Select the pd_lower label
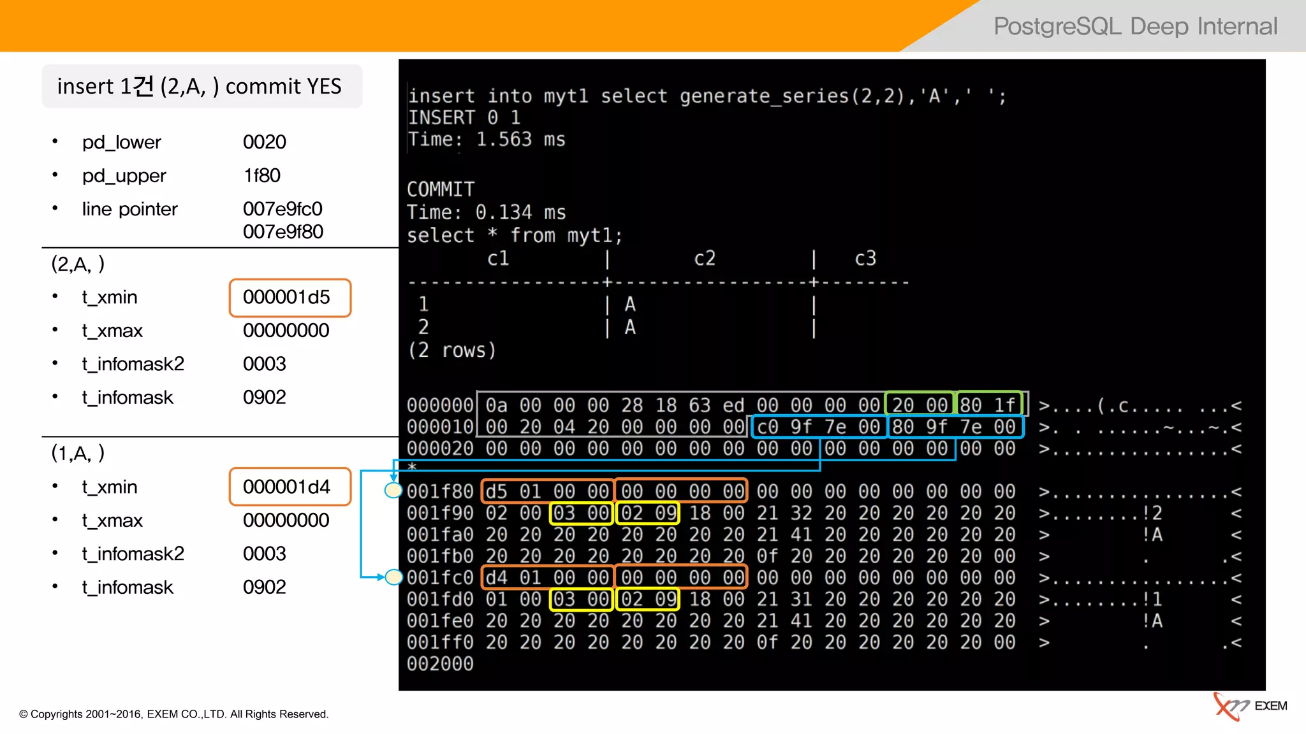This screenshot has height=734, width=1306. click(121, 142)
